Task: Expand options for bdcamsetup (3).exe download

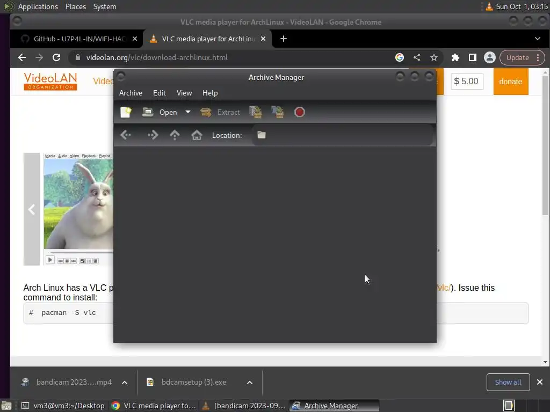Action: pyautogui.click(x=250, y=382)
